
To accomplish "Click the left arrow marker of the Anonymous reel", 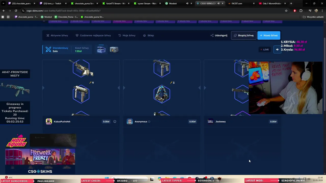I will (124, 88).
